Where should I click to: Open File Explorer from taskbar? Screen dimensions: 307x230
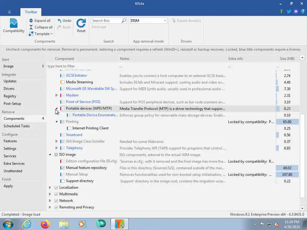(64, 224)
